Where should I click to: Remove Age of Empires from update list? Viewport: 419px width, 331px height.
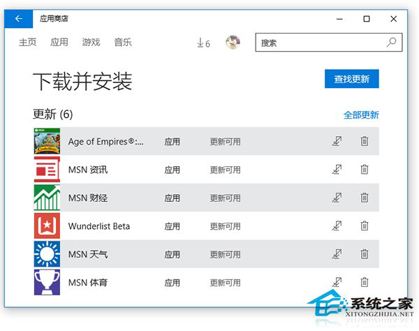click(x=365, y=141)
